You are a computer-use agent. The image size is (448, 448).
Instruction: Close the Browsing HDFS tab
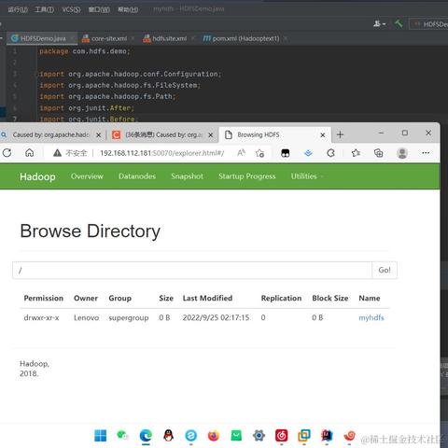[x=323, y=135]
